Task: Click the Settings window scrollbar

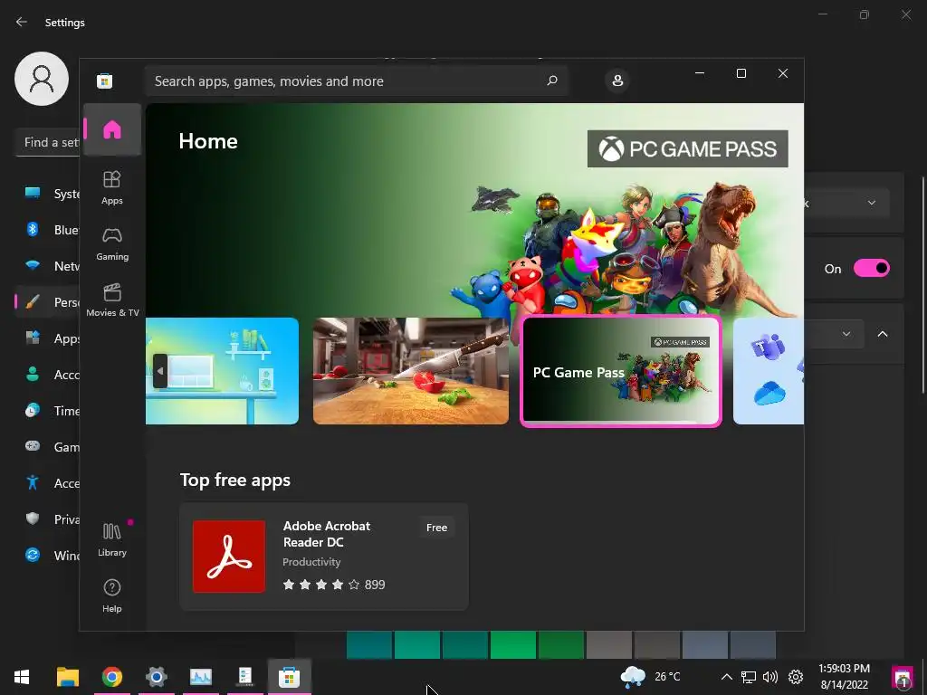Action: tap(922, 285)
